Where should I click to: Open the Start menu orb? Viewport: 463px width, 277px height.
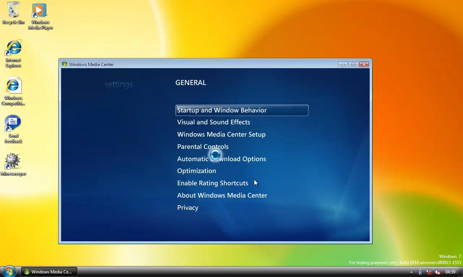point(9,272)
